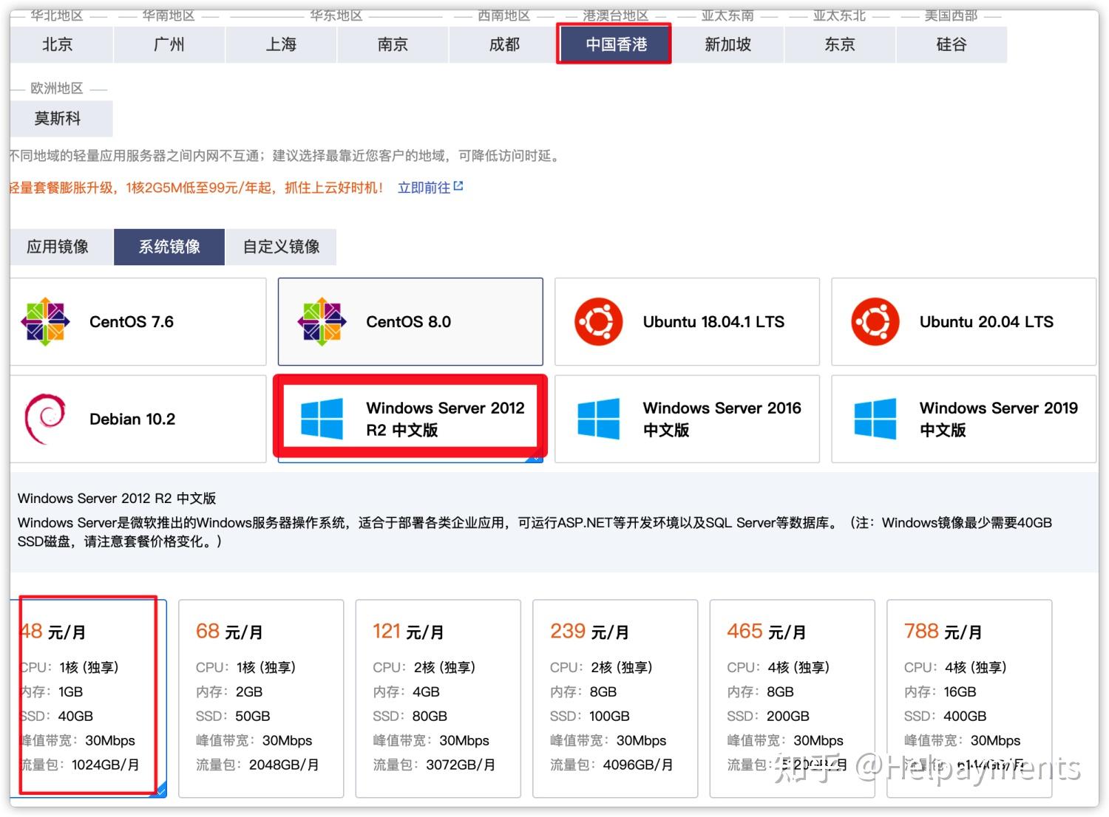
Task: Click the SSD: 400GB line
Action: click(945, 717)
